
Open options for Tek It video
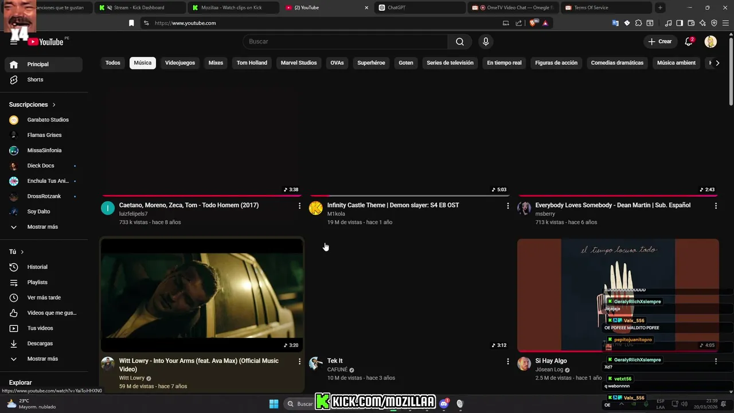(507, 361)
